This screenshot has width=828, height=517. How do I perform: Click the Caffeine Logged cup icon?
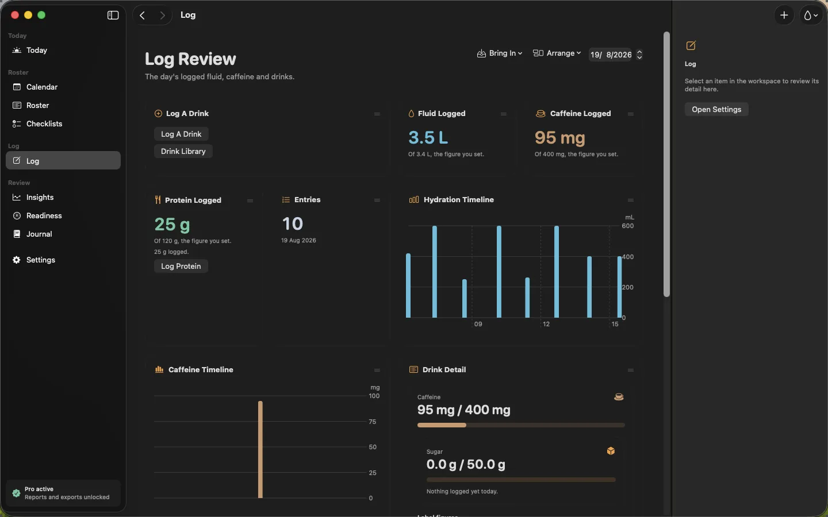pyautogui.click(x=540, y=114)
